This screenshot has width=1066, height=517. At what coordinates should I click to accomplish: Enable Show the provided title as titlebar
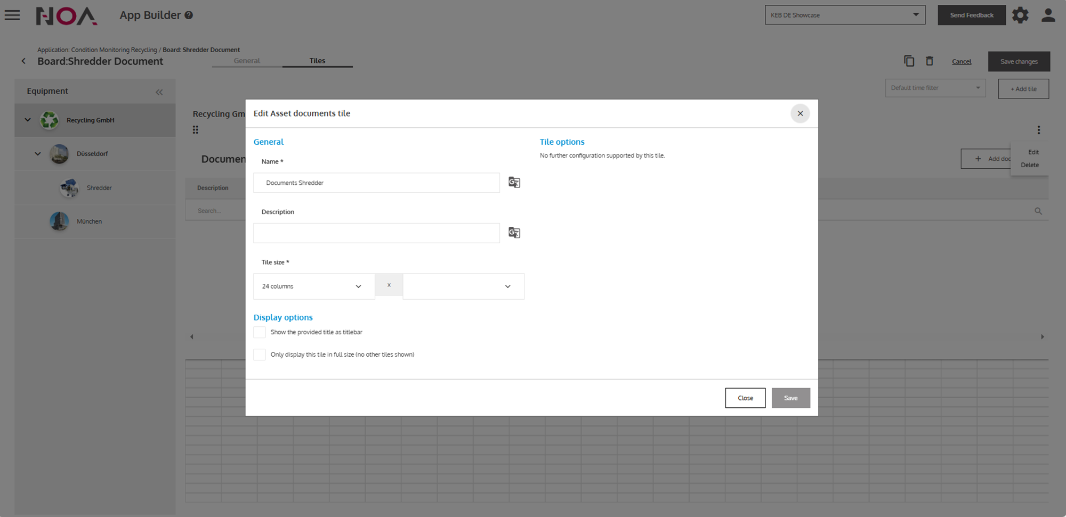[260, 332]
